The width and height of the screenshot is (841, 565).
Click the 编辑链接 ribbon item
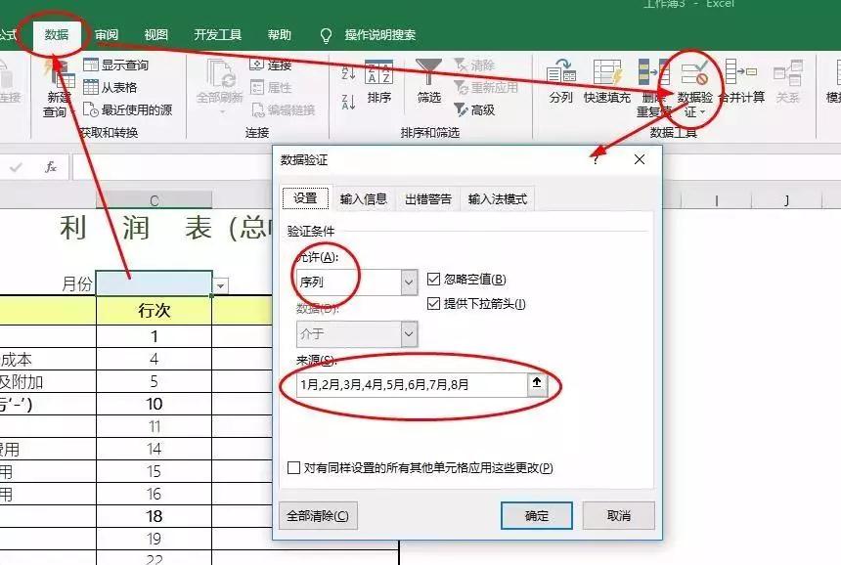[x=284, y=109]
